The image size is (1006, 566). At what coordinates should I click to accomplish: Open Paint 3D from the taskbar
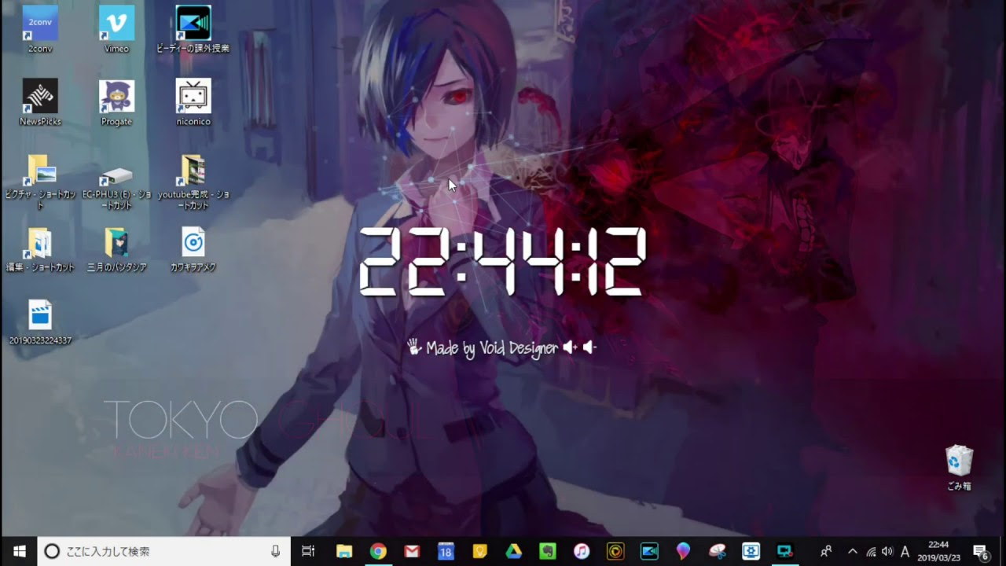pyautogui.click(x=683, y=551)
